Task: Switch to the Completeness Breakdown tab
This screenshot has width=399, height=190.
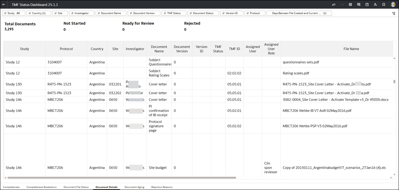Action: pyautogui.click(x=41, y=187)
